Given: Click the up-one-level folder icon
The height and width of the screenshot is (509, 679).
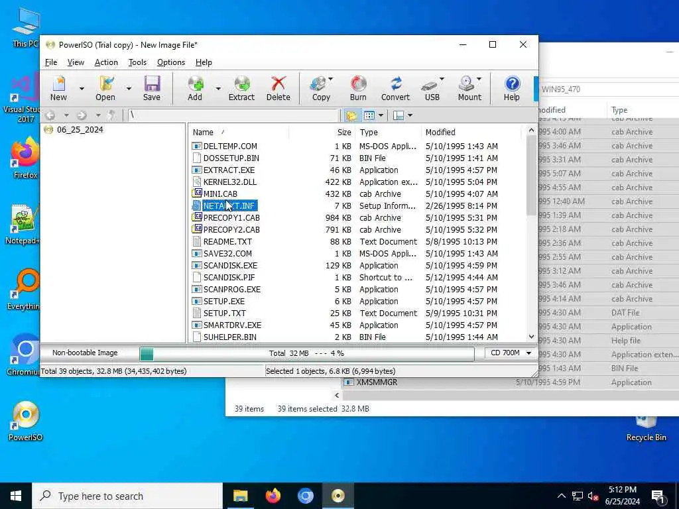Looking at the screenshot, I should 111,115.
